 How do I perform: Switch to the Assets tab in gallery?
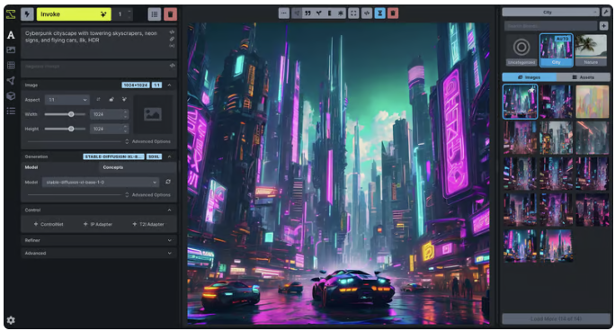584,77
